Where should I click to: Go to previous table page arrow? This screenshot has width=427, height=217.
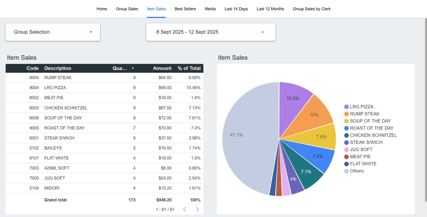[x=184, y=209]
